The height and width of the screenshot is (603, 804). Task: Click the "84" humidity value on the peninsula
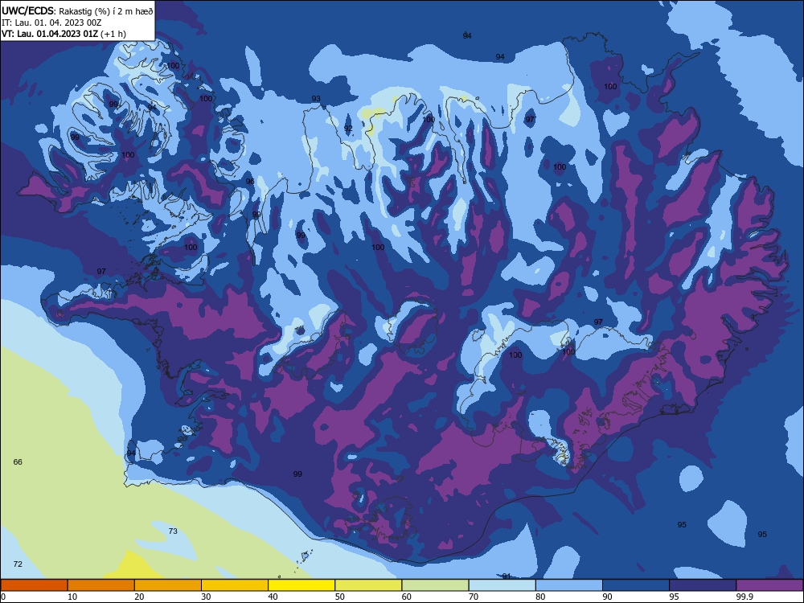[131, 453]
